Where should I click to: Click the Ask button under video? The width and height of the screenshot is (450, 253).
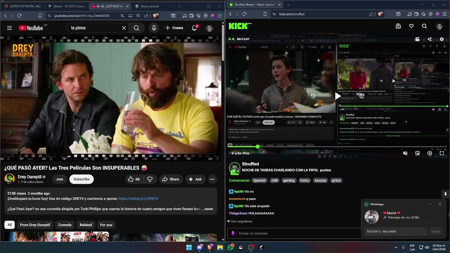pos(195,179)
